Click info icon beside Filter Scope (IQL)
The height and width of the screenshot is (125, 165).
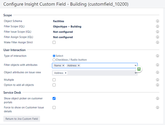pos(158,26)
